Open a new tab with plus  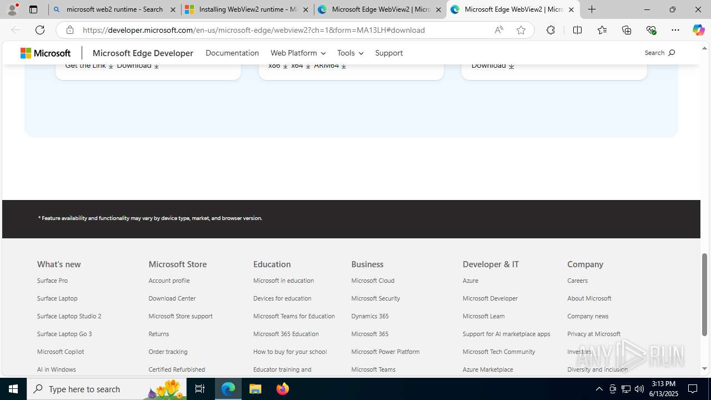click(x=592, y=9)
